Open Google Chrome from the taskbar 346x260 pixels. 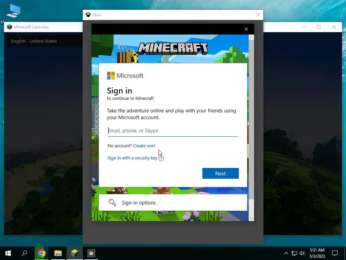(x=41, y=253)
